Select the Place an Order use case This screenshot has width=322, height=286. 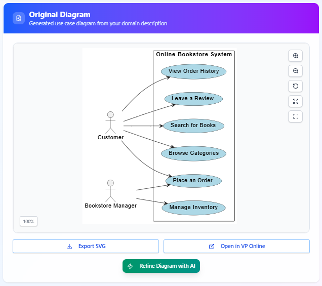193,181
